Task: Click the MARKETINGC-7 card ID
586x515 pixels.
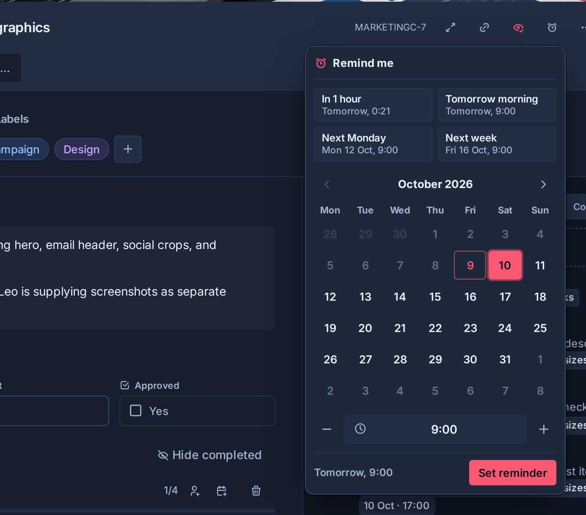Action: click(x=390, y=28)
